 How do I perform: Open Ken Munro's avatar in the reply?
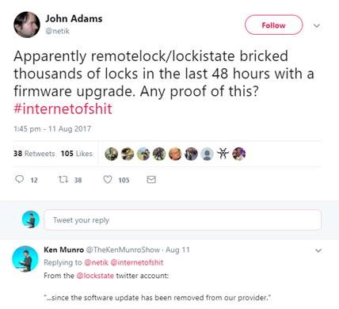pyautogui.click(x=25, y=259)
